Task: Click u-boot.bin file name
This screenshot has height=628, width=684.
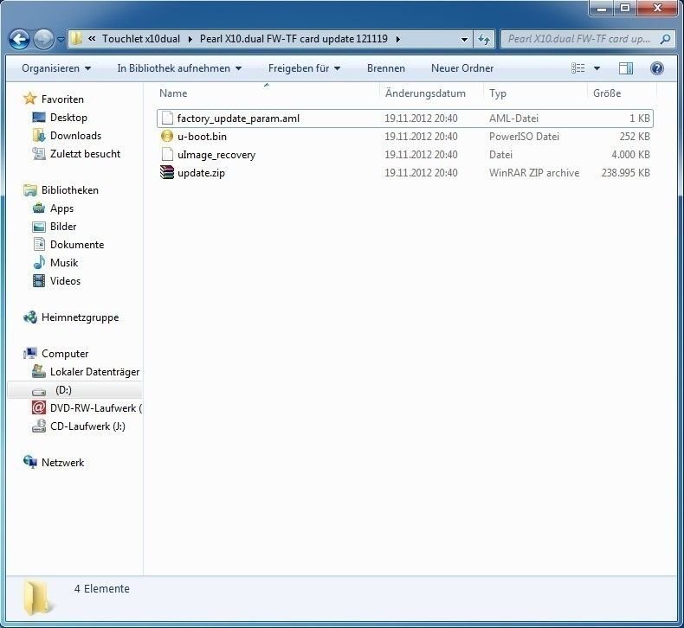Action: (202, 137)
